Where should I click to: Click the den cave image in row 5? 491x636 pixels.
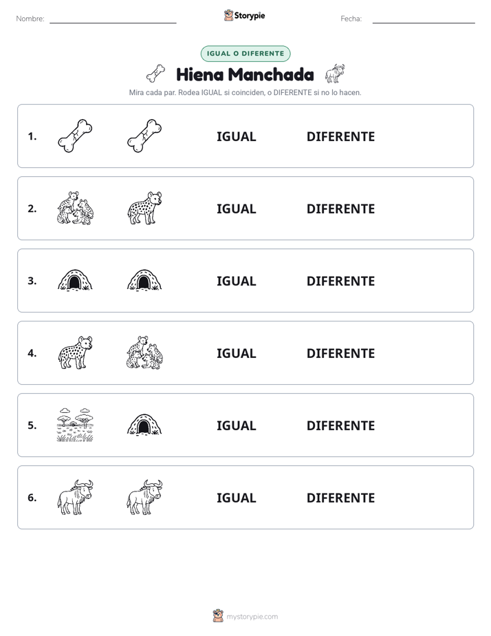click(144, 424)
